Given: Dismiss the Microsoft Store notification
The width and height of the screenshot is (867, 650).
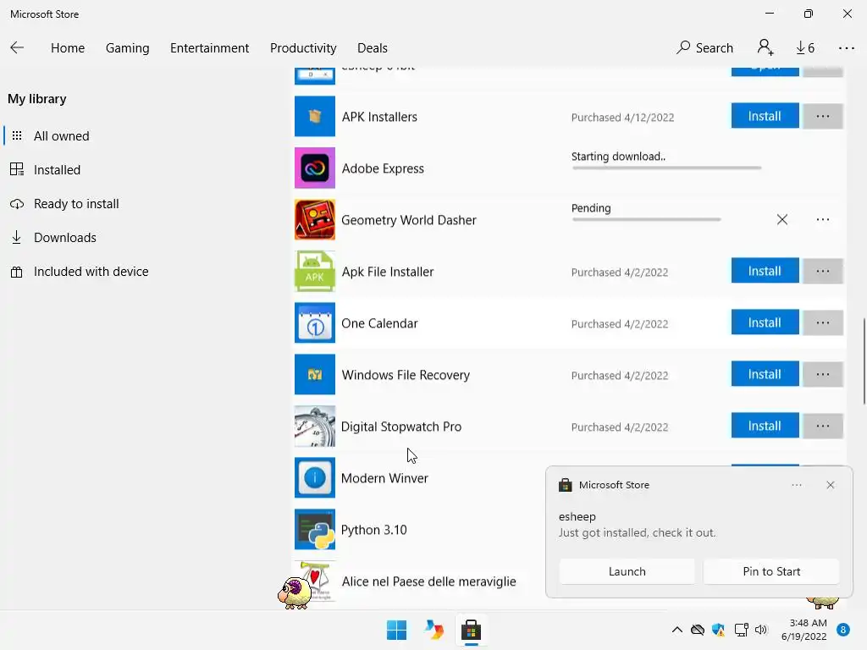Looking at the screenshot, I should click(x=830, y=485).
